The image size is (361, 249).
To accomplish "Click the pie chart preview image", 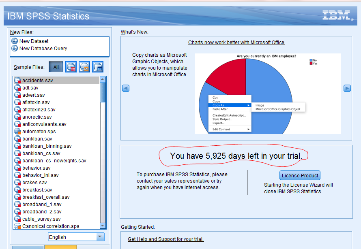I will (x=268, y=94).
